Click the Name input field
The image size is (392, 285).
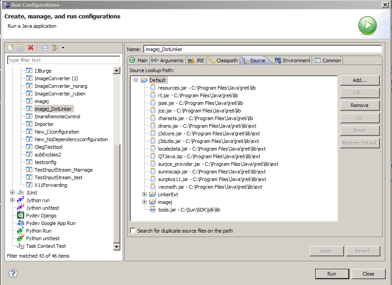(263, 49)
